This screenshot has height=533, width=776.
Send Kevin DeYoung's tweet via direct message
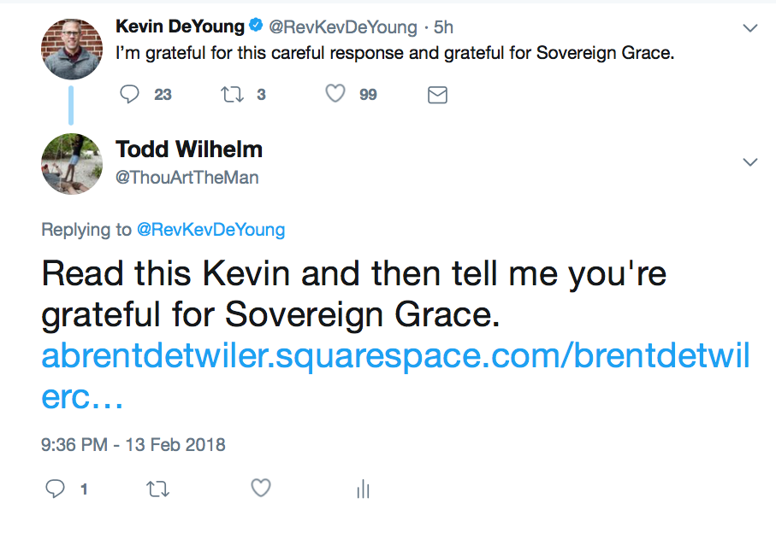point(437,95)
